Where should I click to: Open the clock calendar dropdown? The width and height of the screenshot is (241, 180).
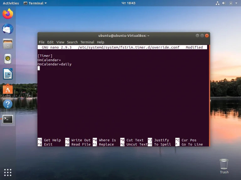128,3
